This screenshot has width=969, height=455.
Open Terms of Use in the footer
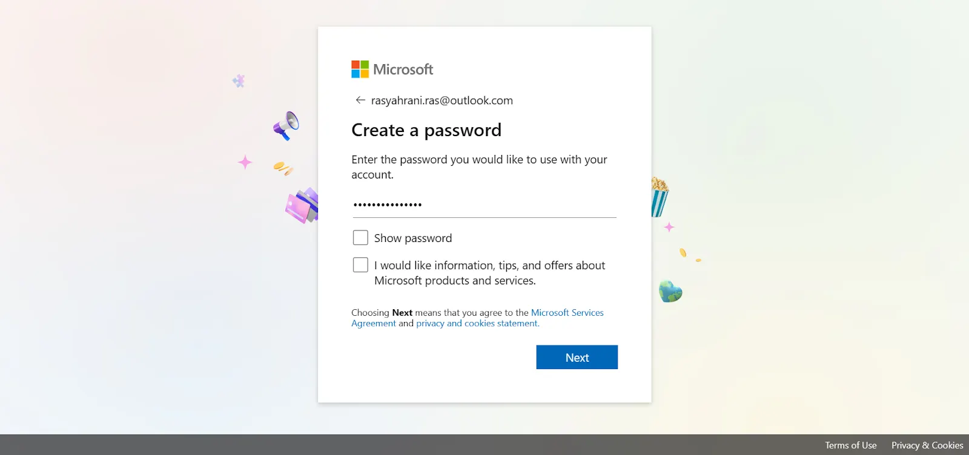click(x=850, y=445)
